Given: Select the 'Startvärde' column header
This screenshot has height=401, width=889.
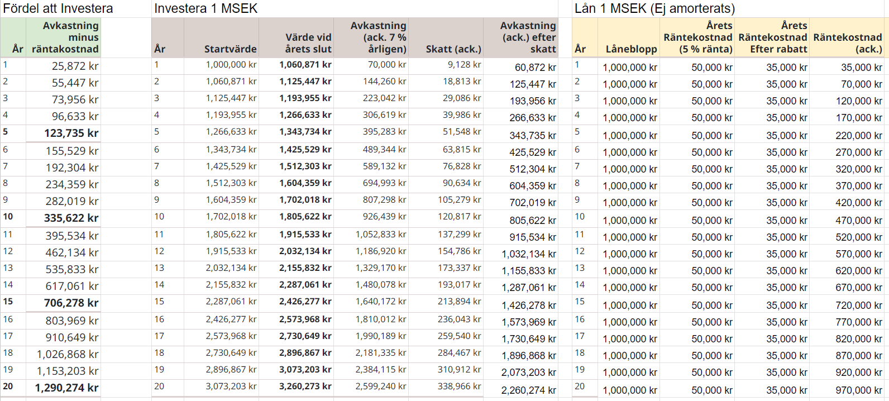Looking at the screenshot, I should click(x=230, y=49).
